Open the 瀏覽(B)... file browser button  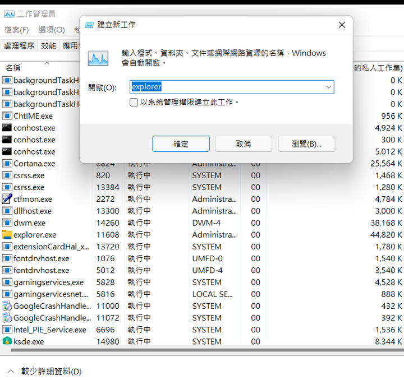(306, 144)
